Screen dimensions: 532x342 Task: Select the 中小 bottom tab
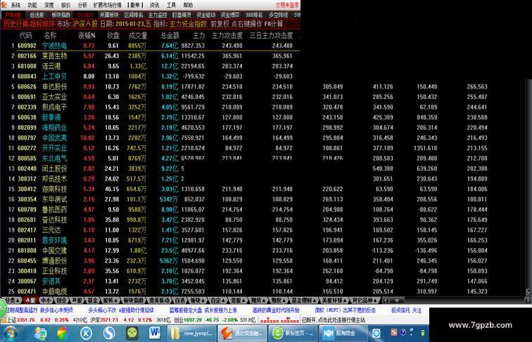tap(46, 301)
